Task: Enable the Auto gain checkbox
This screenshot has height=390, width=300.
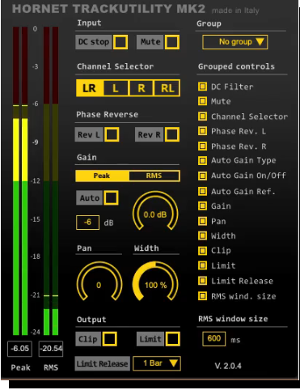Action: (111, 197)
